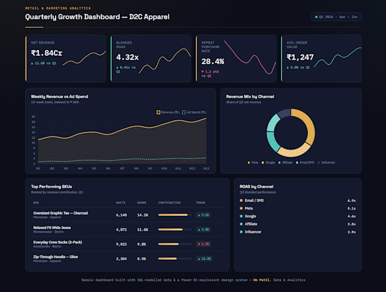Screen dimensions: 386x292
Task: Click the Everyday Crew Socks contribution bar
Action: 175,244
